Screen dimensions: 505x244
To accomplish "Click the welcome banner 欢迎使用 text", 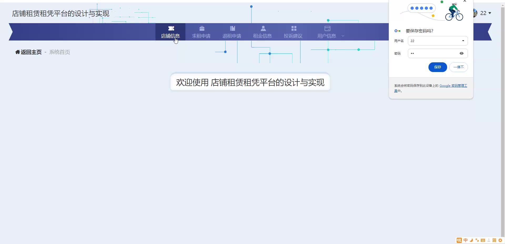I will click(250, 82).
